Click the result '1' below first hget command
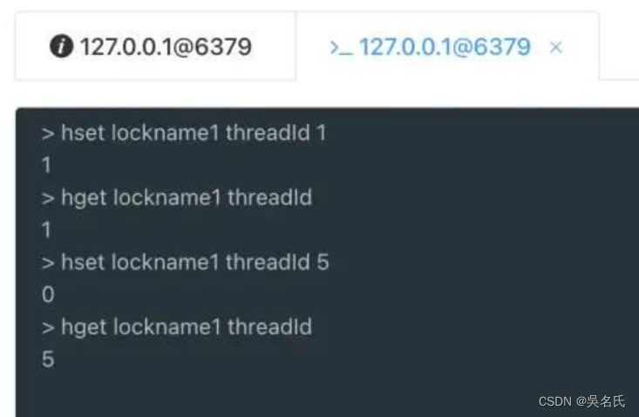The height and width of the screenshot is (417, 639). [x=46, y=230]
